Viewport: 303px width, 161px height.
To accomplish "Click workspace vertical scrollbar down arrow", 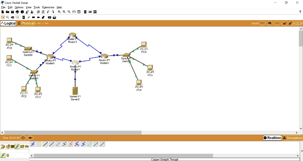I will click(x=301, y=128).
